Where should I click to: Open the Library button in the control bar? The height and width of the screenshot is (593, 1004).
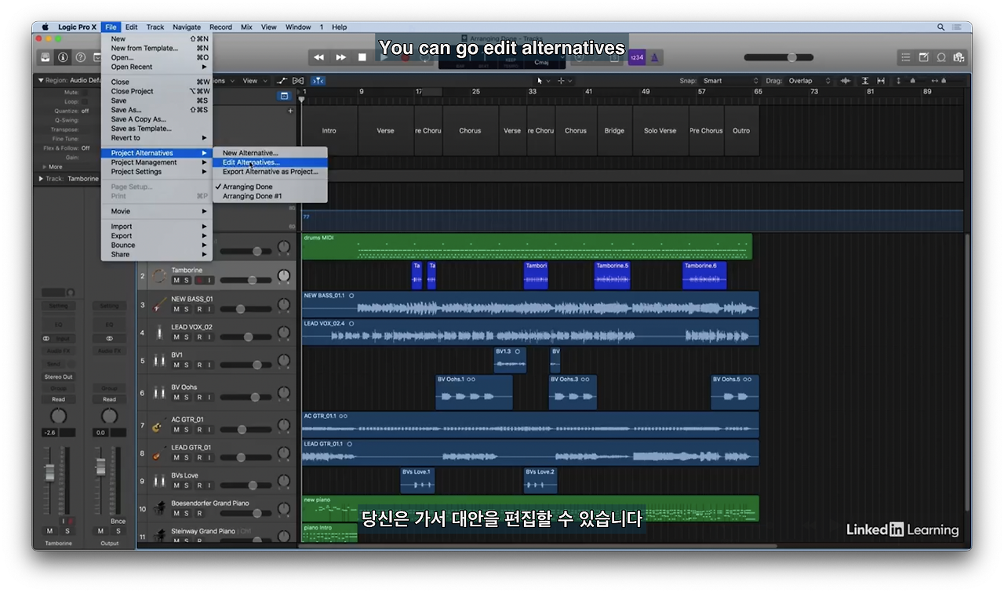(x=45, y=57)
